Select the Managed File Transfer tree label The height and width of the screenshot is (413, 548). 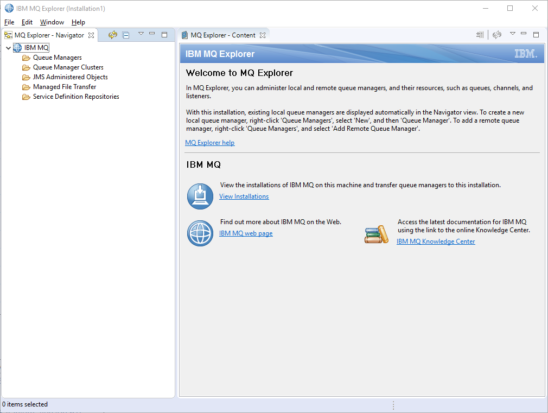pyautogui.click(x=65, y=87)
